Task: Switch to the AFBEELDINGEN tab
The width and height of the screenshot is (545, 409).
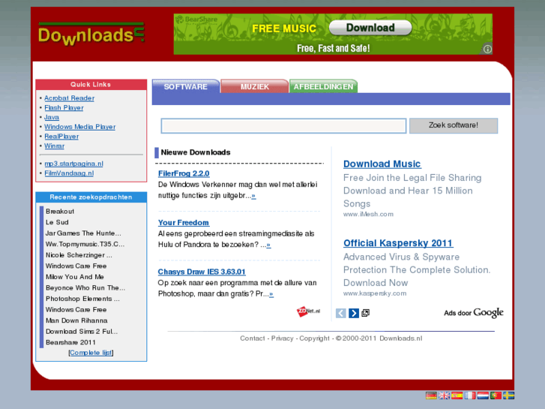Action: tap(323, 86)
